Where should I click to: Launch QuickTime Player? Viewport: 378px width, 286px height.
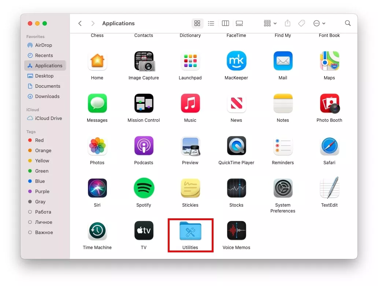pyautogui.click(x=236, y=146)
